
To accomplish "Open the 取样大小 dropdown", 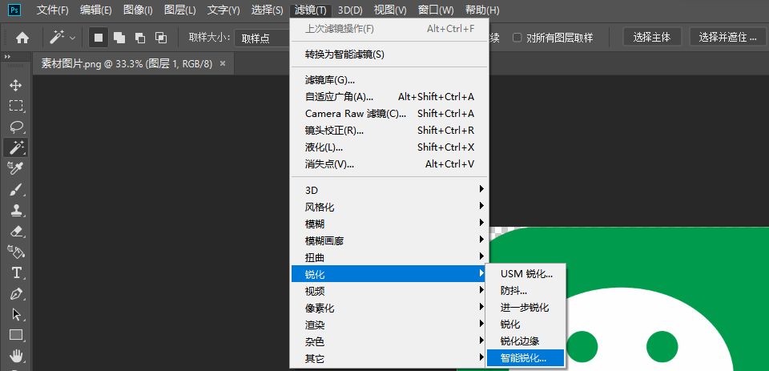I will [x=263, y=38].
